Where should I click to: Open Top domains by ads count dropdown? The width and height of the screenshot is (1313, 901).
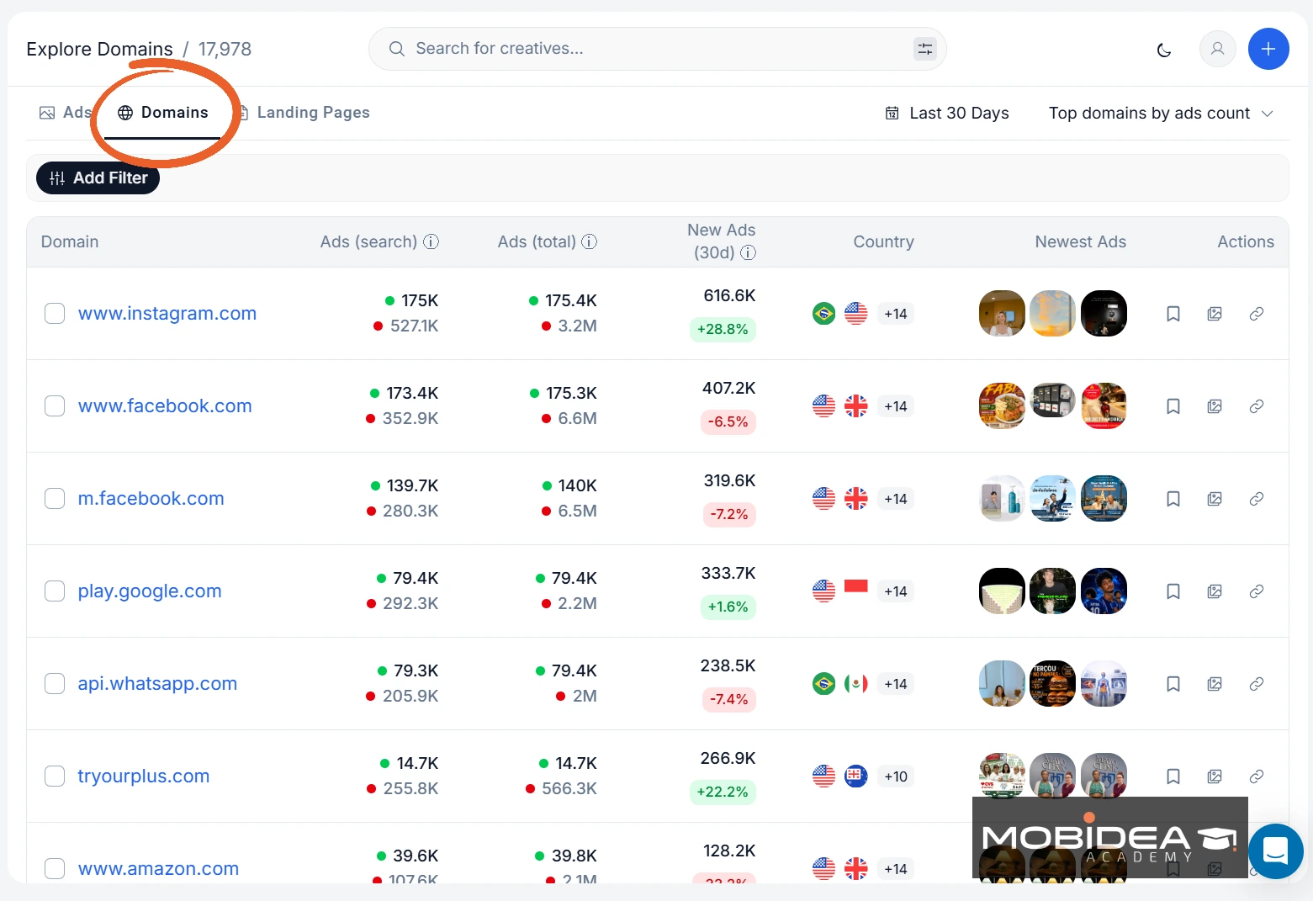[x=1161, y=114]
